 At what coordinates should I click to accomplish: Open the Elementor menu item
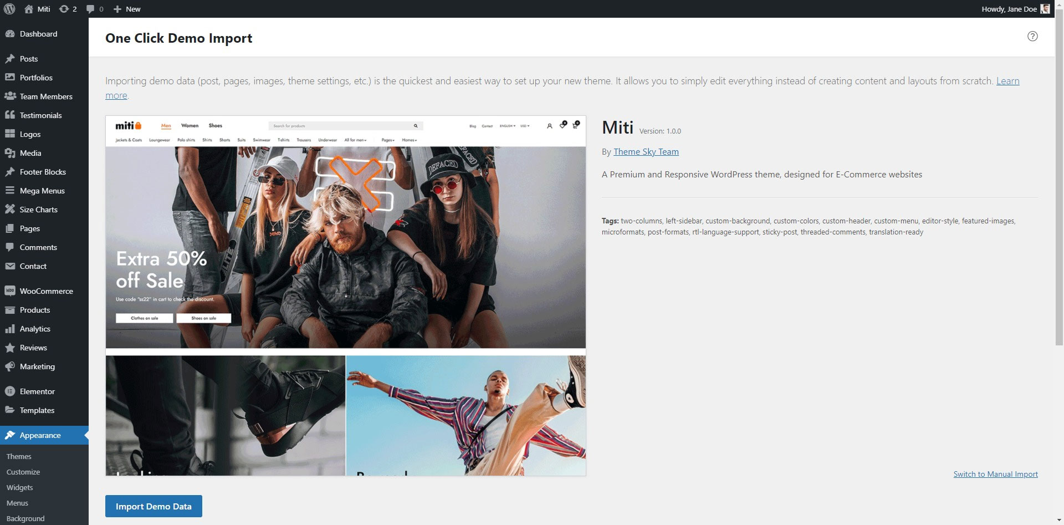pyautogui.click(x=44, y=391)
